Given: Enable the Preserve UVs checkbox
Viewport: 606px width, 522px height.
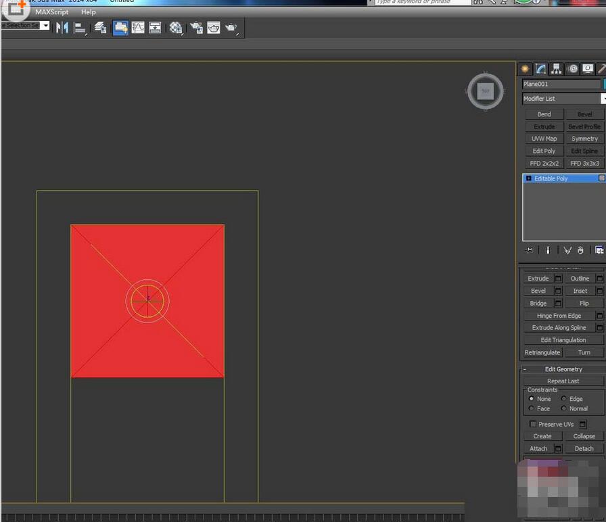Looking at the screenshot, I should tap(532, 424).
